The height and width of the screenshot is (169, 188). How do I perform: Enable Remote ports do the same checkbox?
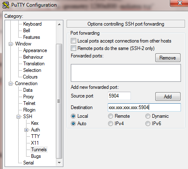click(x=73, y=48)
